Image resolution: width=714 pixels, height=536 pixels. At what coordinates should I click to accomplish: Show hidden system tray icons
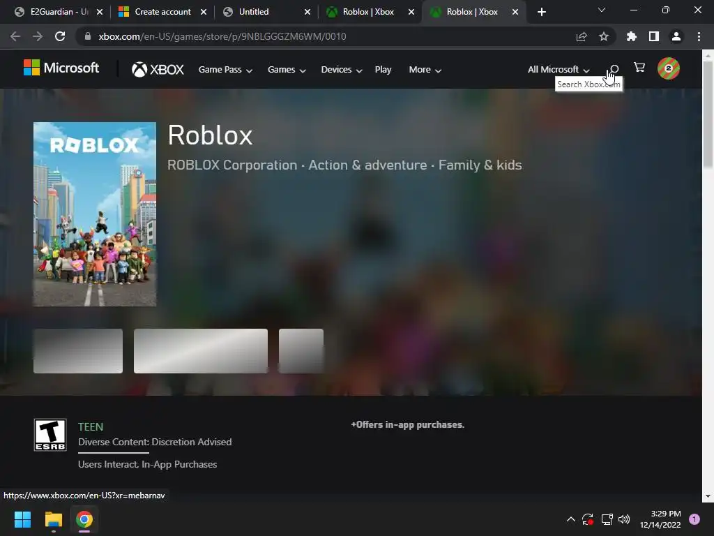[x=570, y=519]
